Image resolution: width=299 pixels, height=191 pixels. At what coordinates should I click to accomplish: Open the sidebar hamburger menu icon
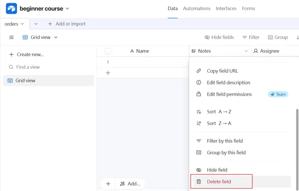11,37
